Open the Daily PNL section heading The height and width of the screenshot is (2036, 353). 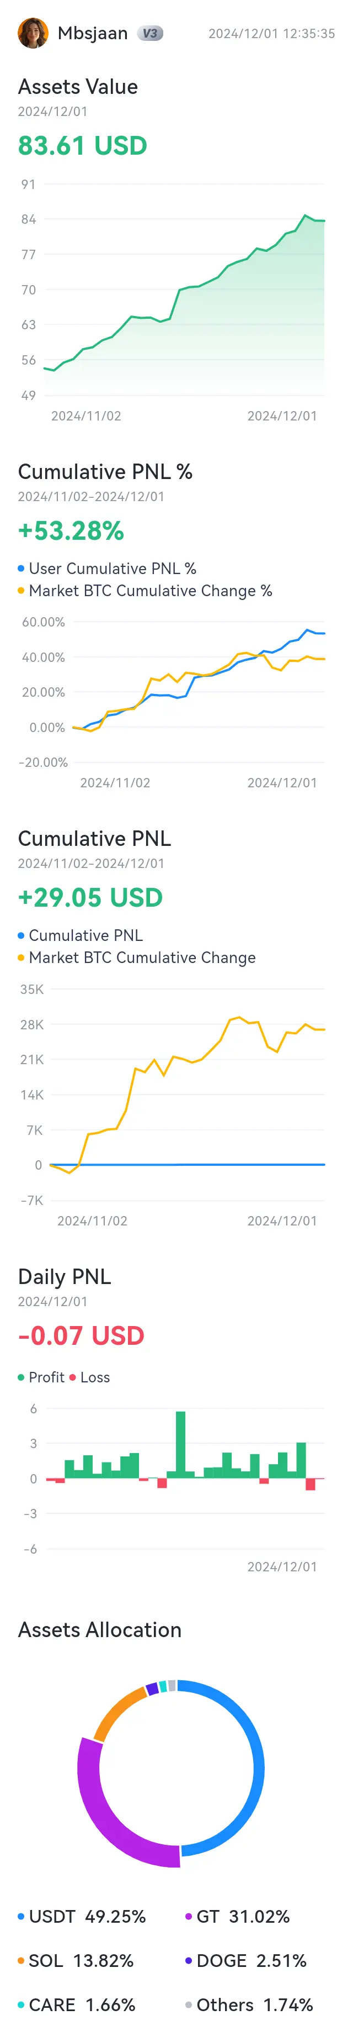click(x=65, y=1276)
